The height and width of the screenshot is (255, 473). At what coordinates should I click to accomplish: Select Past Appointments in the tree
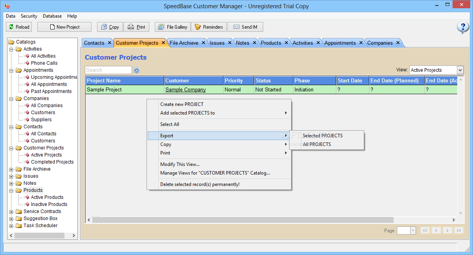click(x=51, y=91)
